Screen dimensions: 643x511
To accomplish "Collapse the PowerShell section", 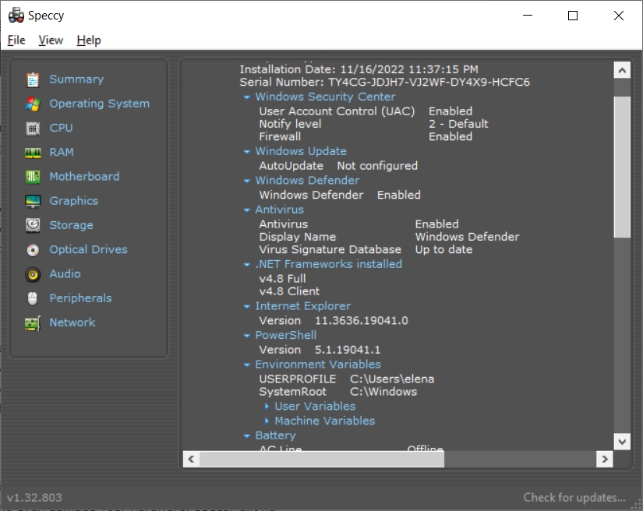I will tap(247, 336).
